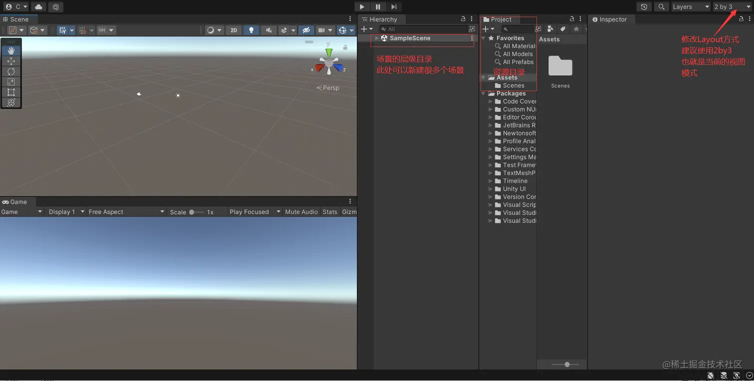Click activity checkmark icon in status bar
The width and height of the screenshot is (754, 381).
point(749,375)
